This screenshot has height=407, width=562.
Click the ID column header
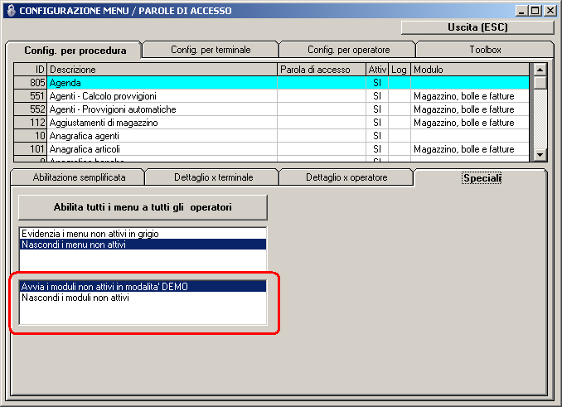(x=31, y=70)
